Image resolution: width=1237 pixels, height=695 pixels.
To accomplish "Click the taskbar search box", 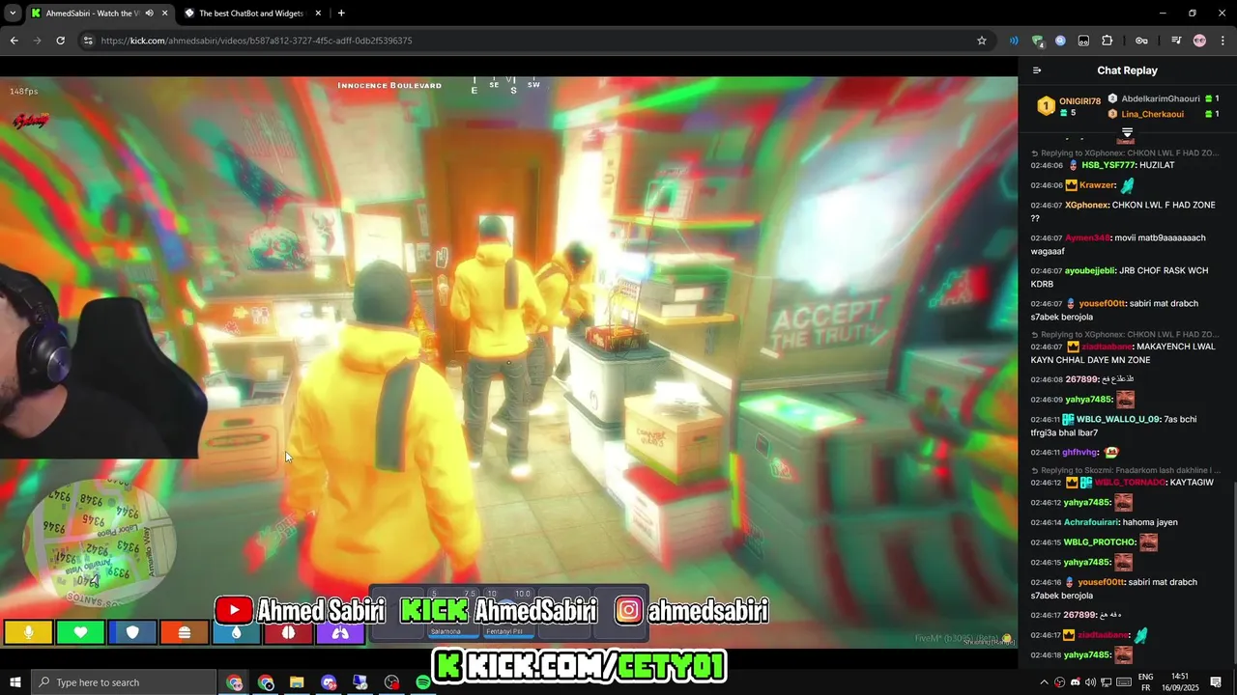I will click(x=124, y=682).
